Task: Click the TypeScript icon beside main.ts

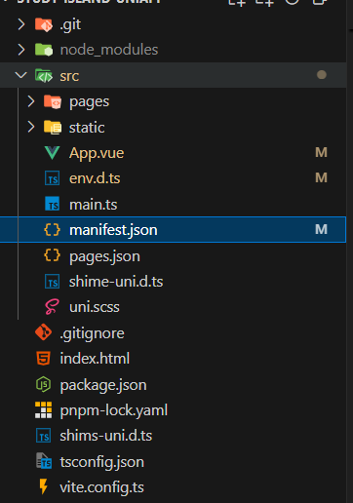Action: [53, 204]
